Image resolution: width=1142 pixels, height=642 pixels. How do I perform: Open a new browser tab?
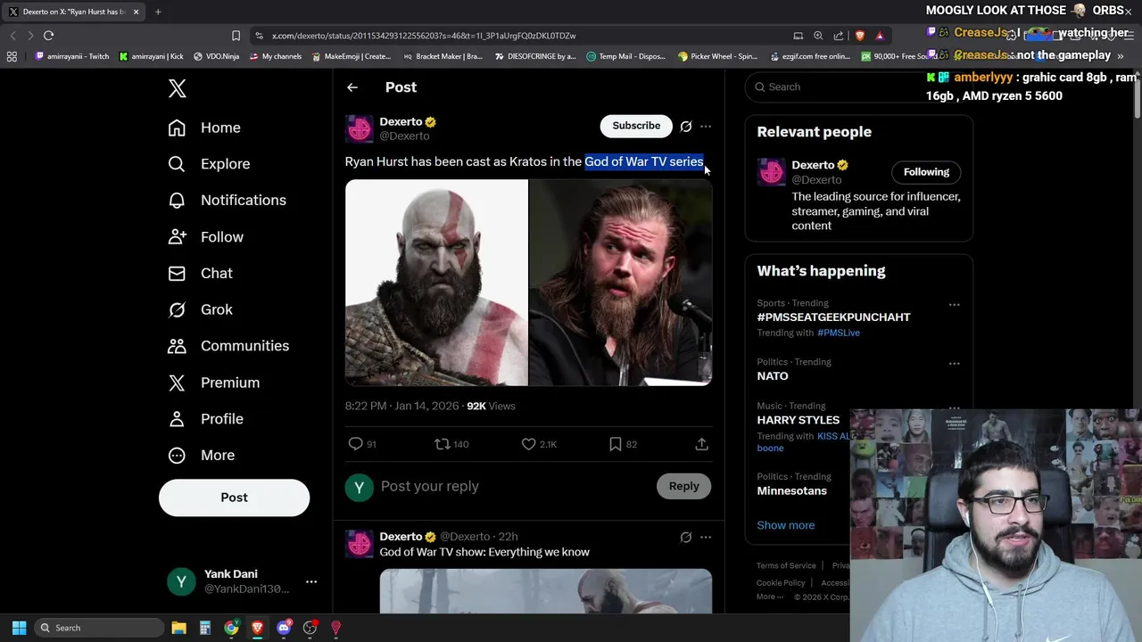coord(158,12)
